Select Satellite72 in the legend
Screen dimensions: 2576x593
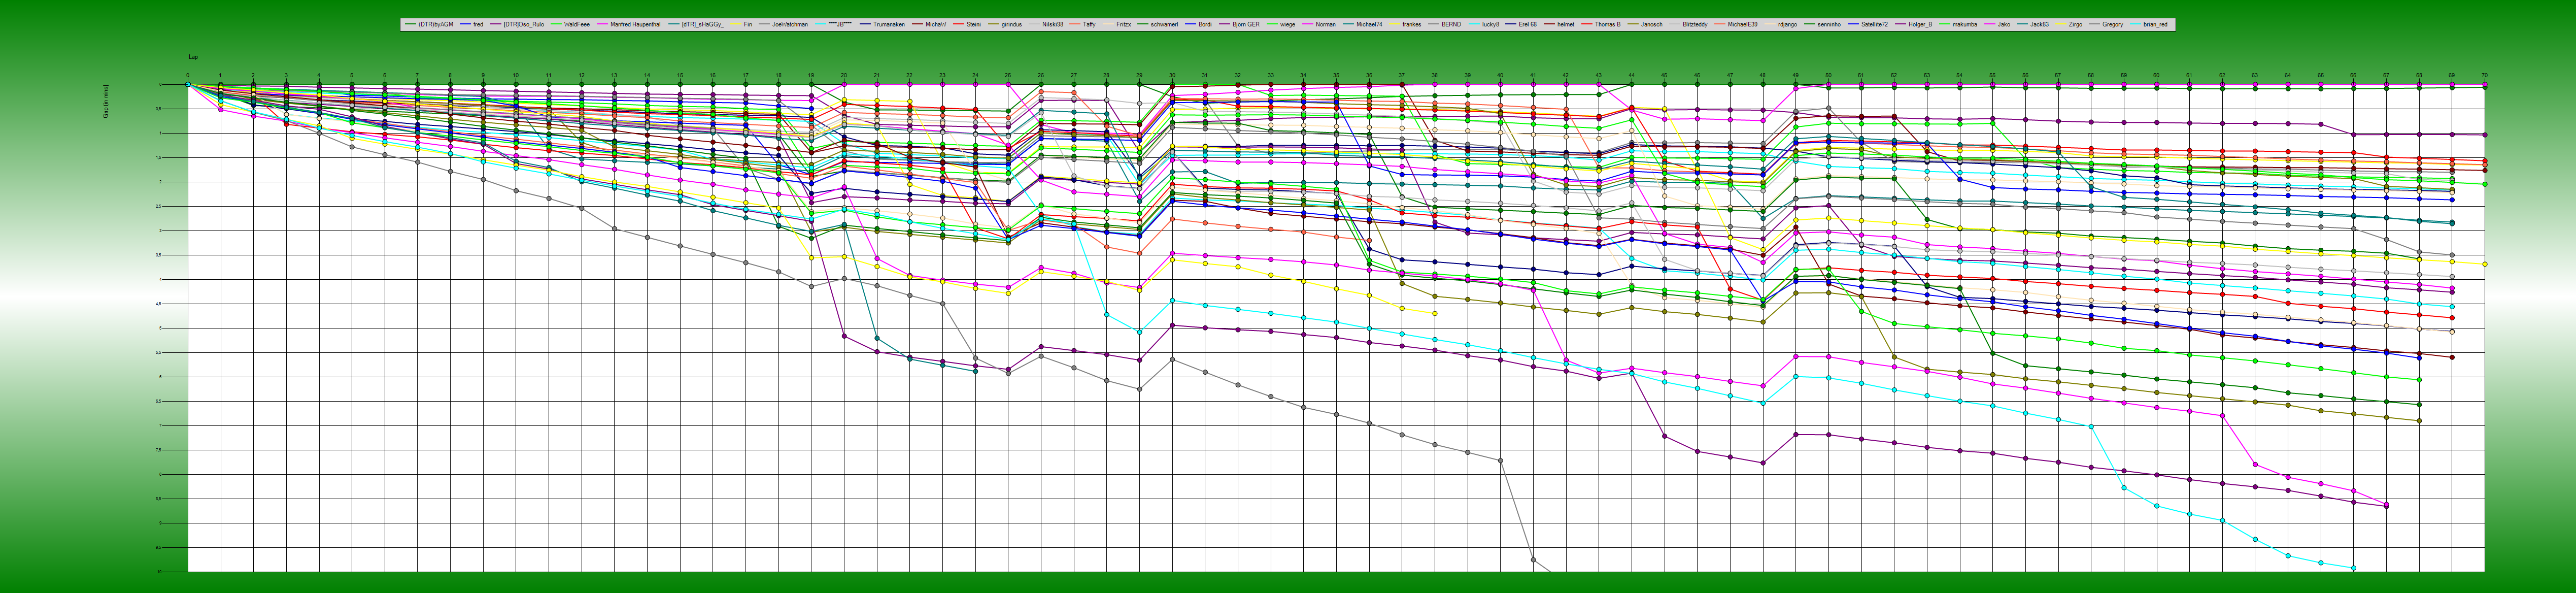pyautogui.click(x=1875, y=24)
